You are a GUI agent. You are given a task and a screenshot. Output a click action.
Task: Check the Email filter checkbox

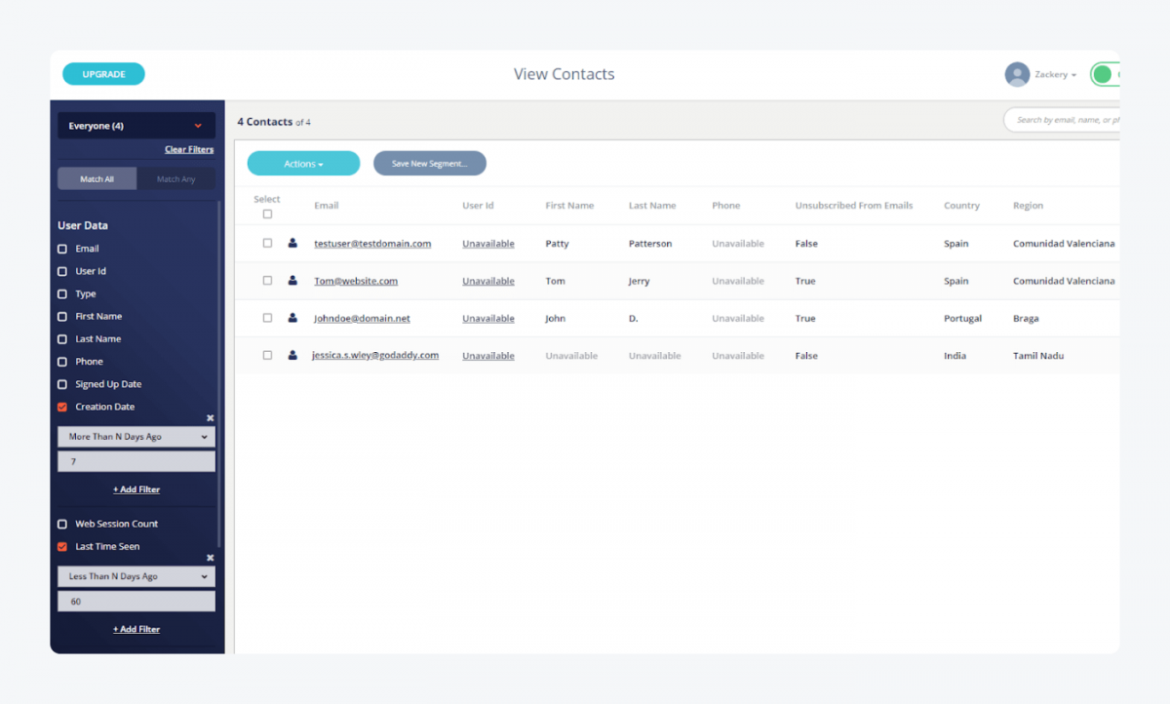click(62, 249)
